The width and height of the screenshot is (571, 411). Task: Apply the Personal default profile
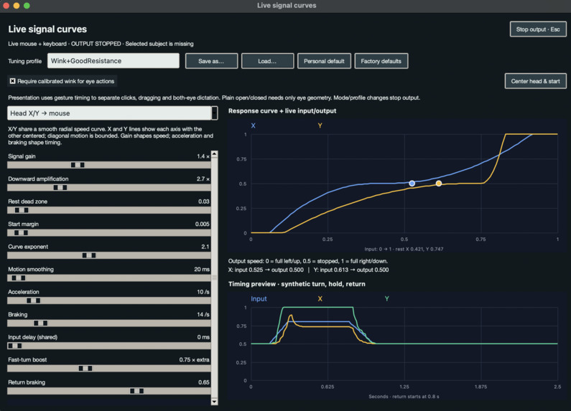[x=324, y=61]
